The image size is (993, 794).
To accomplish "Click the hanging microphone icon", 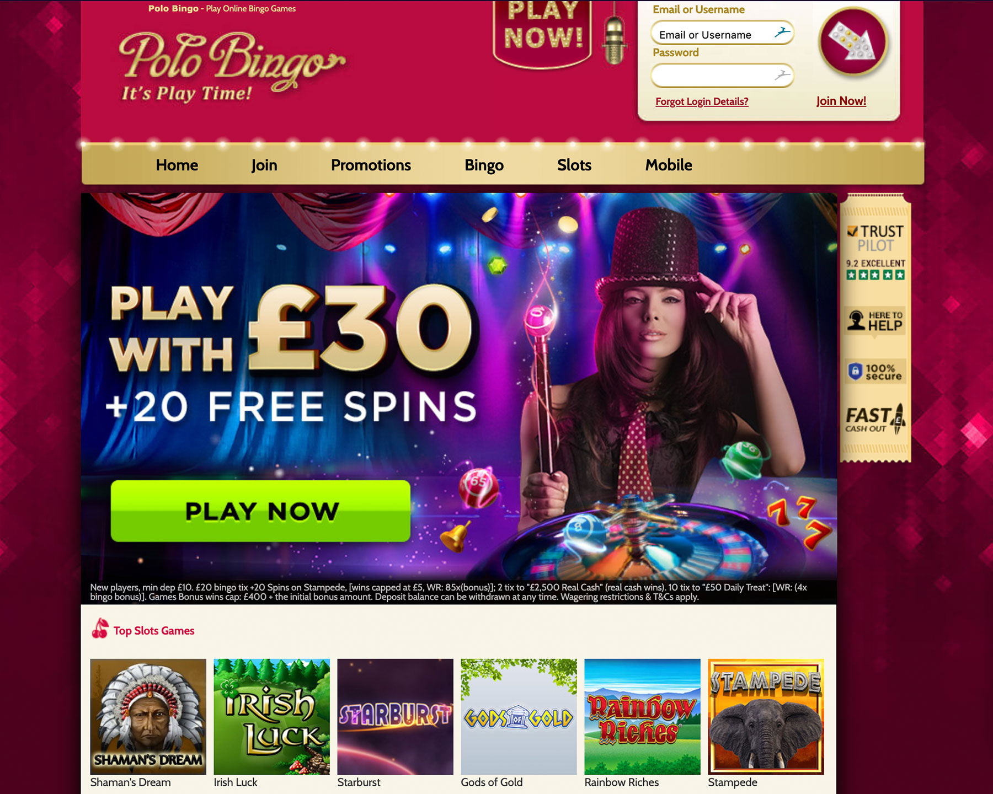I will [x=614, y=37].
